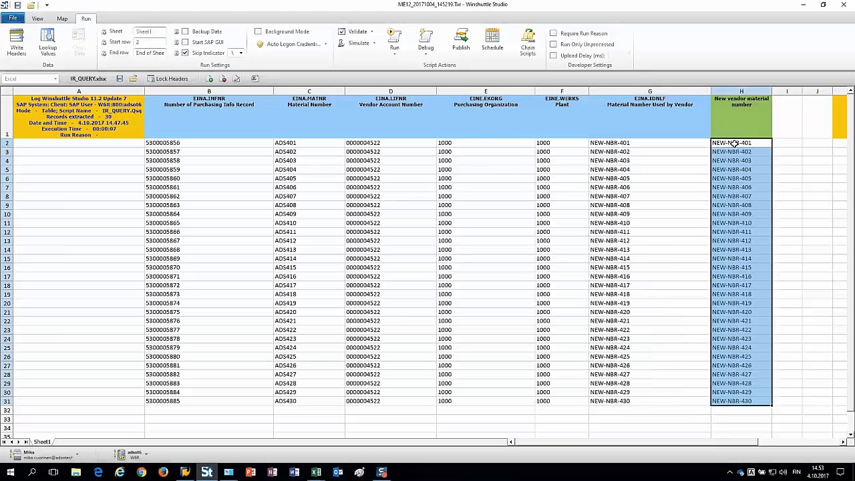The image size is (855, 481).
Task: Expand the Auto Logon Credentials dropdown
Action: (x=325, y=44)
